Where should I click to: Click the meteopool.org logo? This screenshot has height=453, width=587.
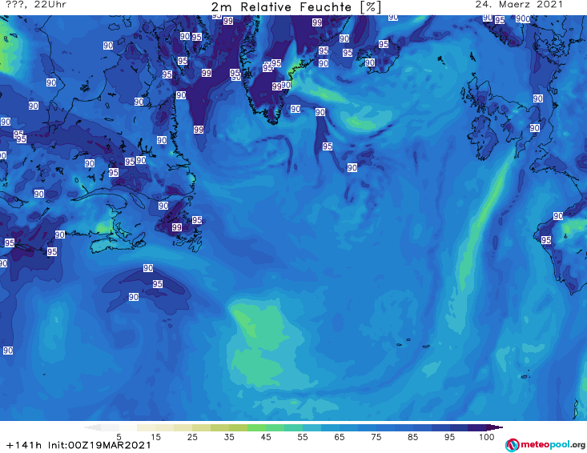coord(545,445)
